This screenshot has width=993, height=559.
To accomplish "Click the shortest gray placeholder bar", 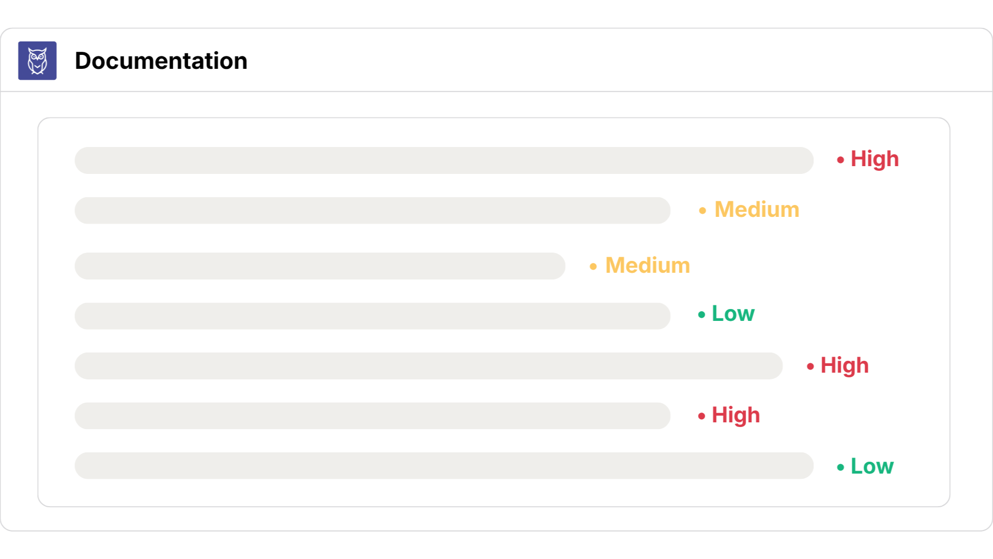I will pos(320,266).
